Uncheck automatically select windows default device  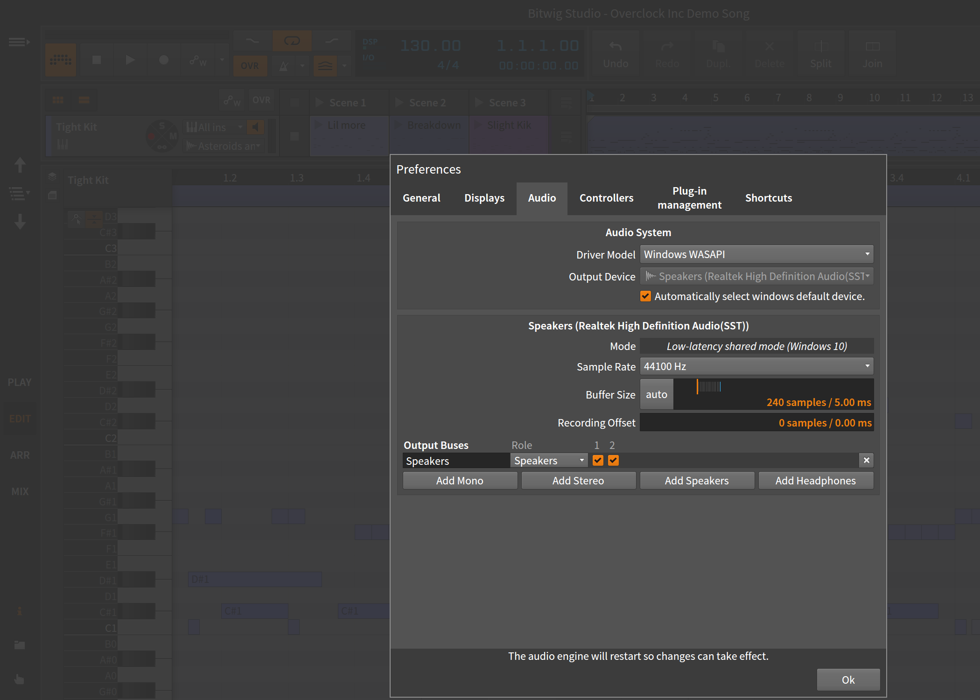(x=645, y=296)
